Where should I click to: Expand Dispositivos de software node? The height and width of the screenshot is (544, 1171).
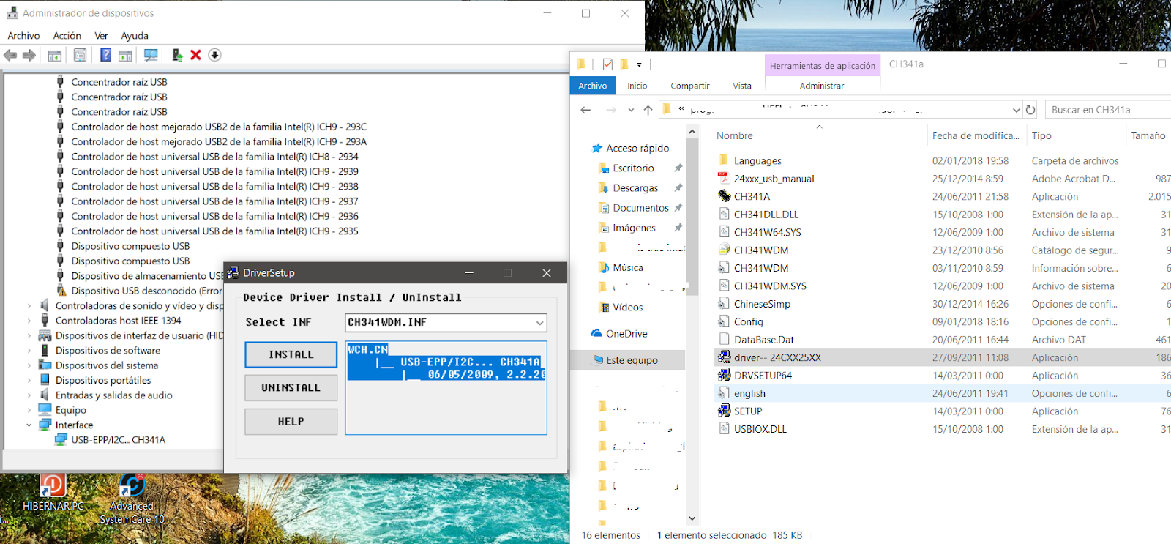click(29, 351)
